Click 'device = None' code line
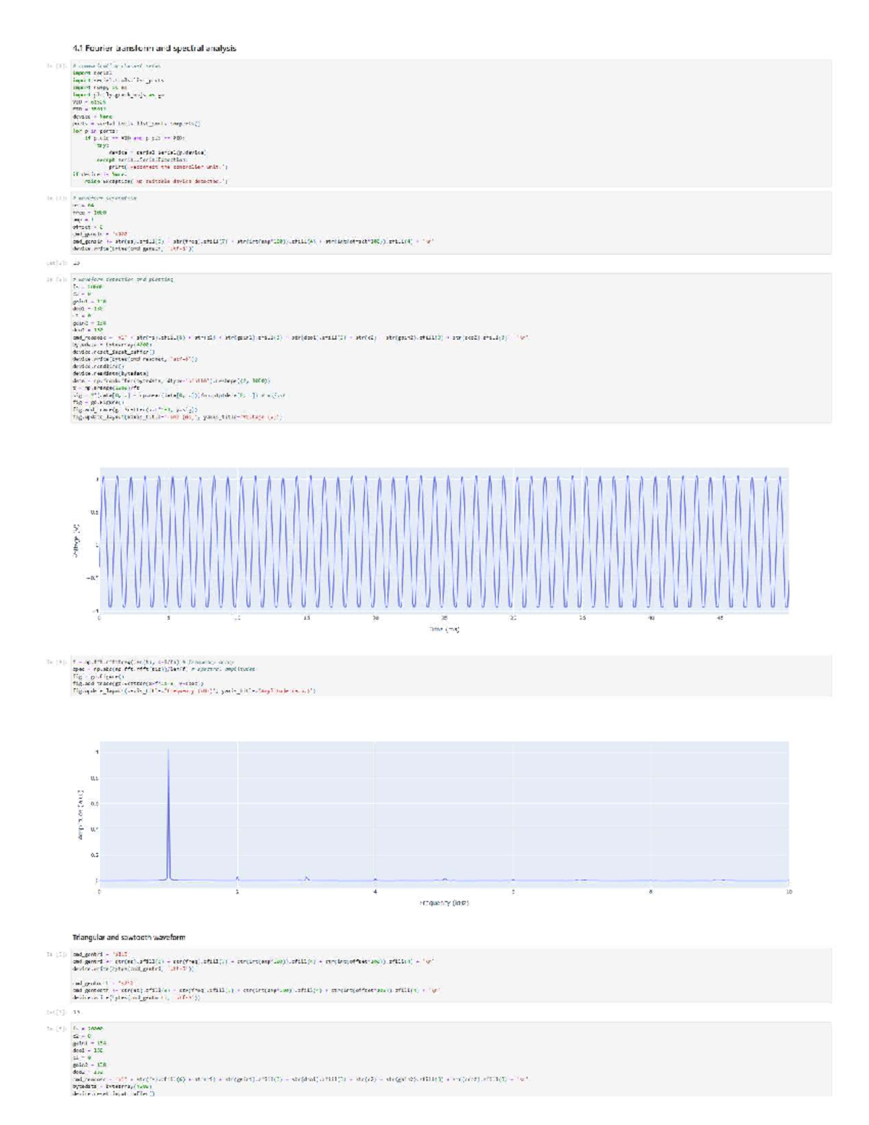Screen dimensions: 869x1125 tap(93, 116)
